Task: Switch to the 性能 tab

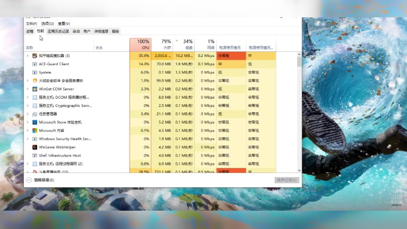Action: (x=41, y=31)
